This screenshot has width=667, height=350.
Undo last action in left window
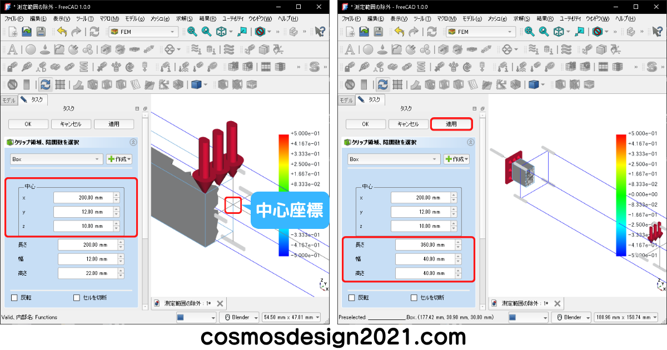[x=61, y=32]
